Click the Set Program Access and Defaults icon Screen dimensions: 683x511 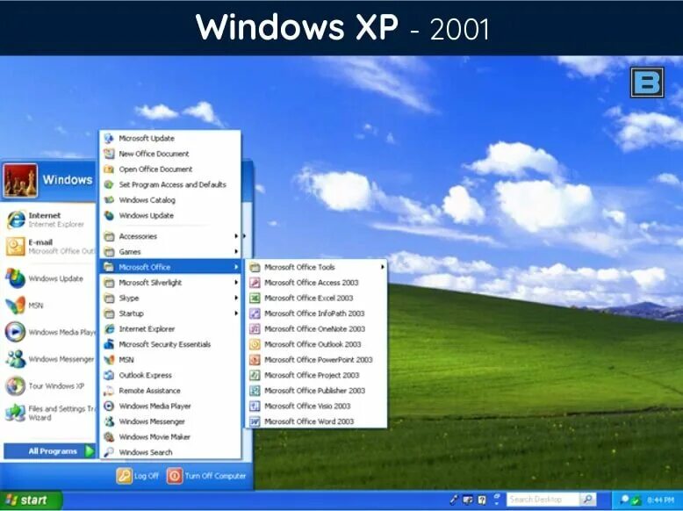pyautogui.click(x=109, y=184)
